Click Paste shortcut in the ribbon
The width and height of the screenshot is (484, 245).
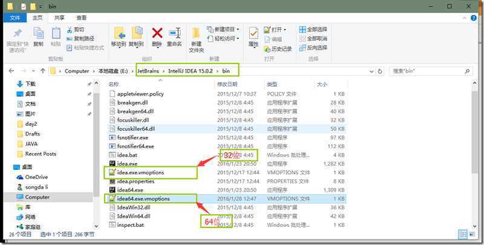tap(85, 48)
